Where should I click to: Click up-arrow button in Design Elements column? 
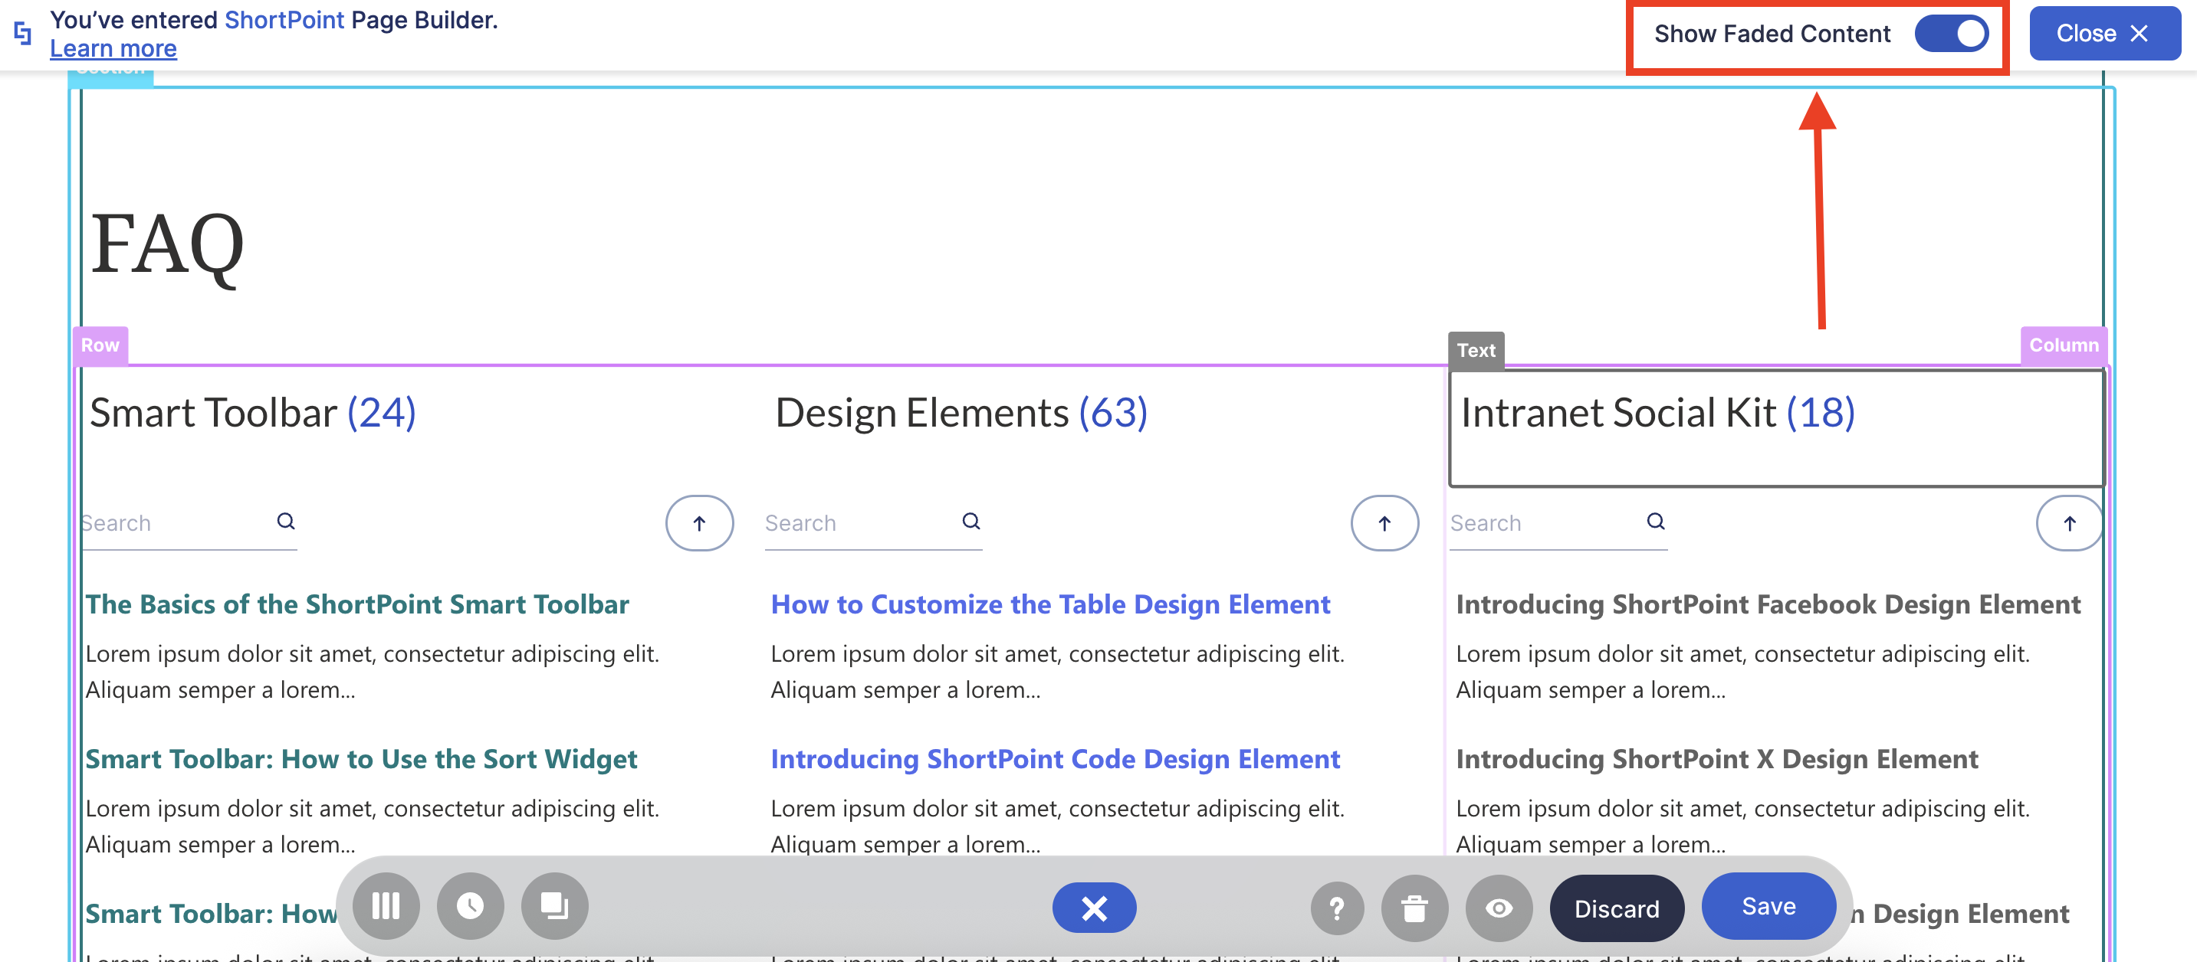(x=1384, y=523)
